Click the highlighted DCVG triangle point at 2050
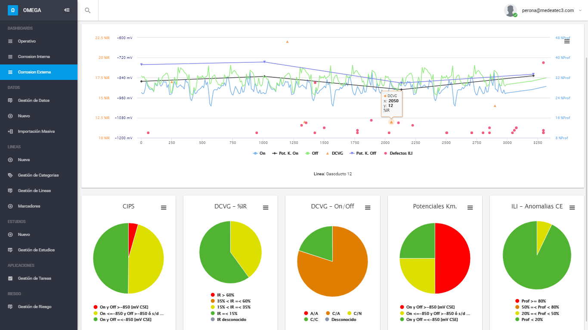Viewport: 588px width, 330px height. 391,122
